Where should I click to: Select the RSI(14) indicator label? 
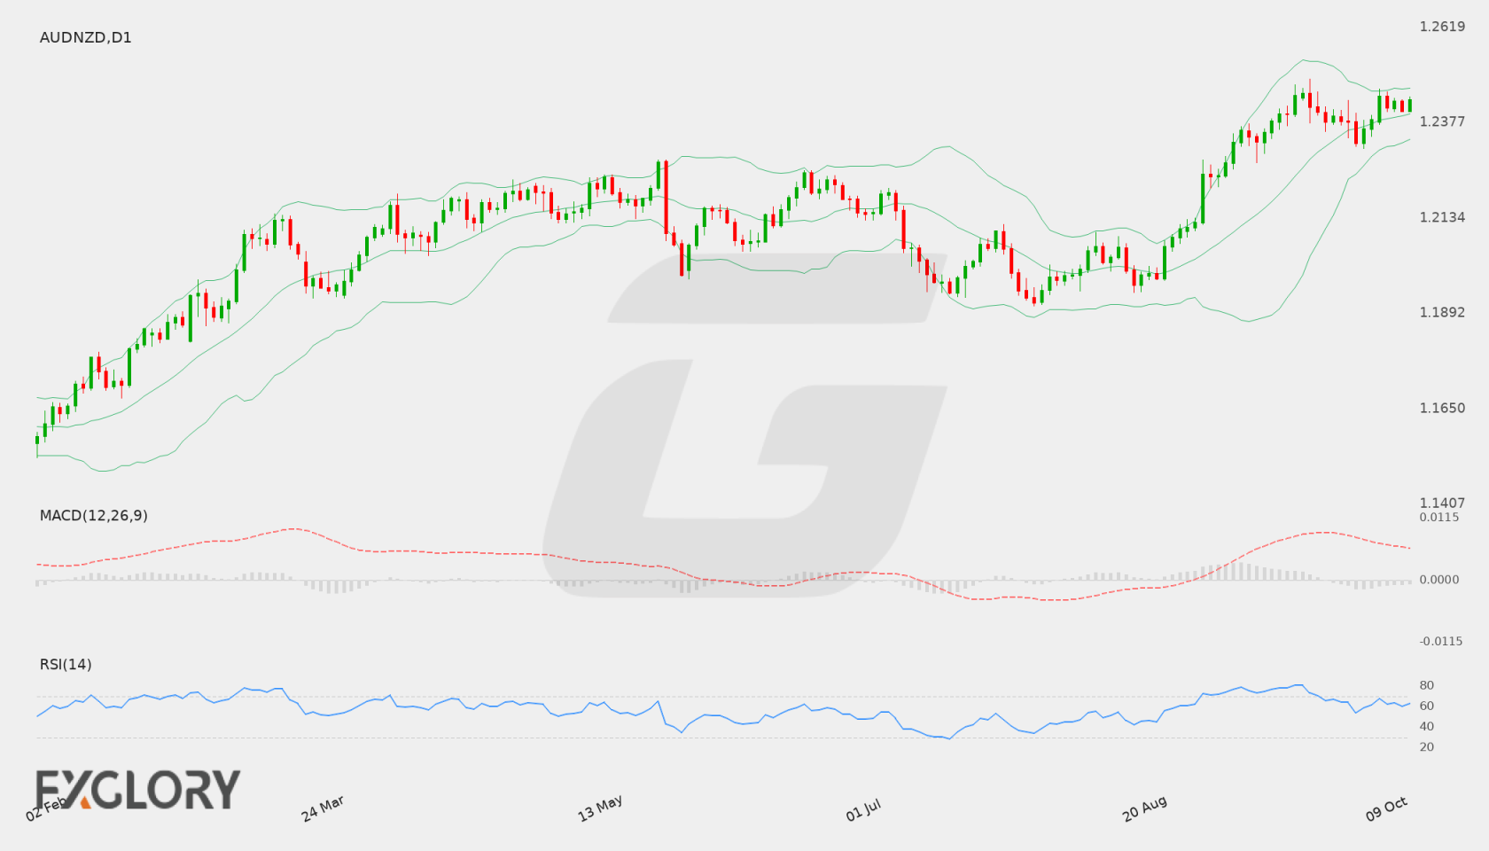(66, 664)
